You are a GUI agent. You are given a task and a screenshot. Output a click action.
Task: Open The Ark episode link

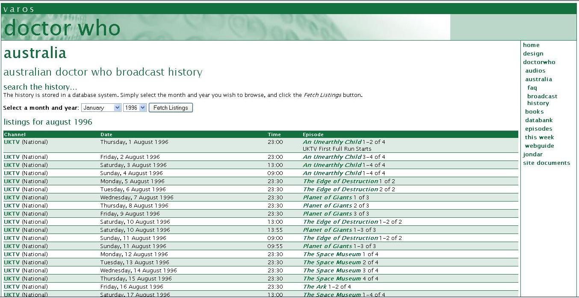point(315,286)
